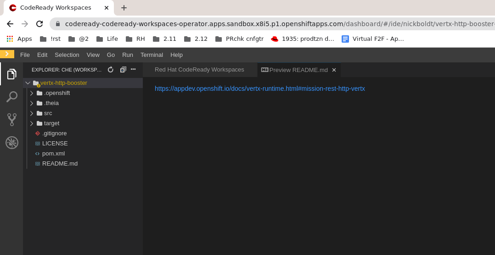
Task: Open the 2.12 bookmark folder
Action: point(196,39)
